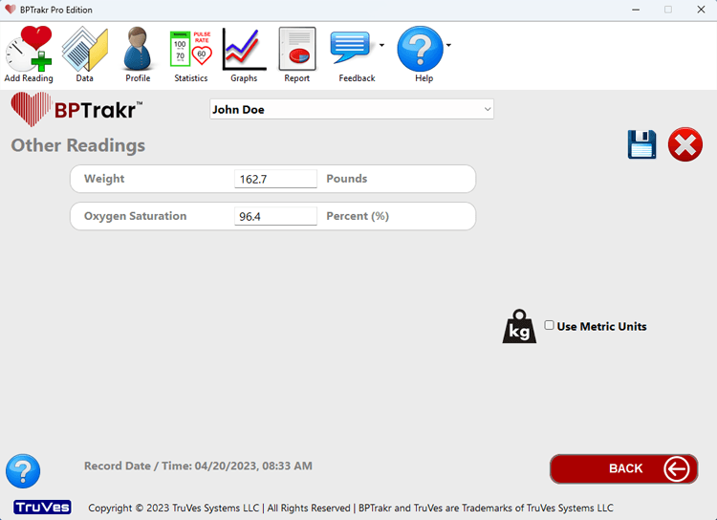Viewport: 717px width, 520px height.
Task: Click the Weight value input field
Action: pyautogui.click(x=275, y=179)
